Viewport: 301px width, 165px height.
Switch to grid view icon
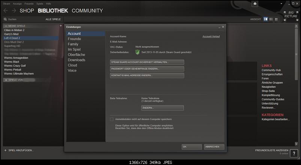point(276,19)
